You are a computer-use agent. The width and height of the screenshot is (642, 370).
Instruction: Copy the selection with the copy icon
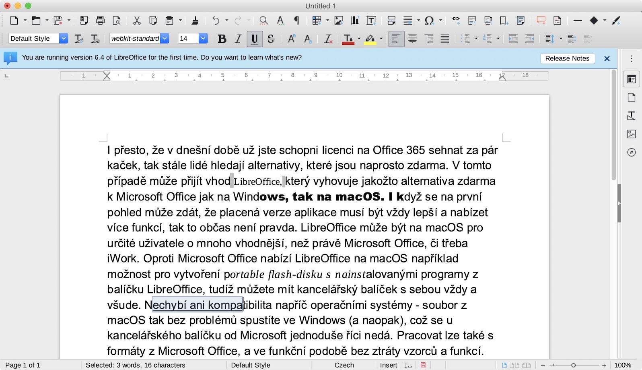click(153, 21)
